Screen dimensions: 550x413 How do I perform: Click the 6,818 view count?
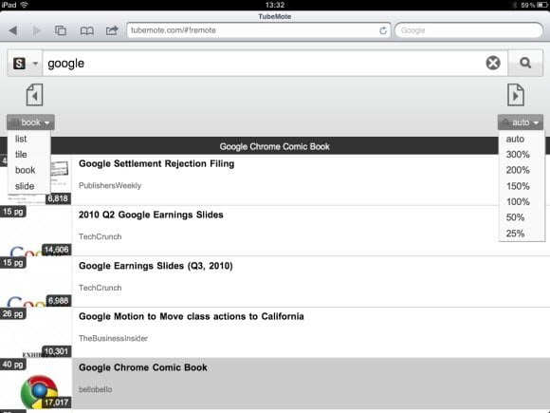coord(58,198)
